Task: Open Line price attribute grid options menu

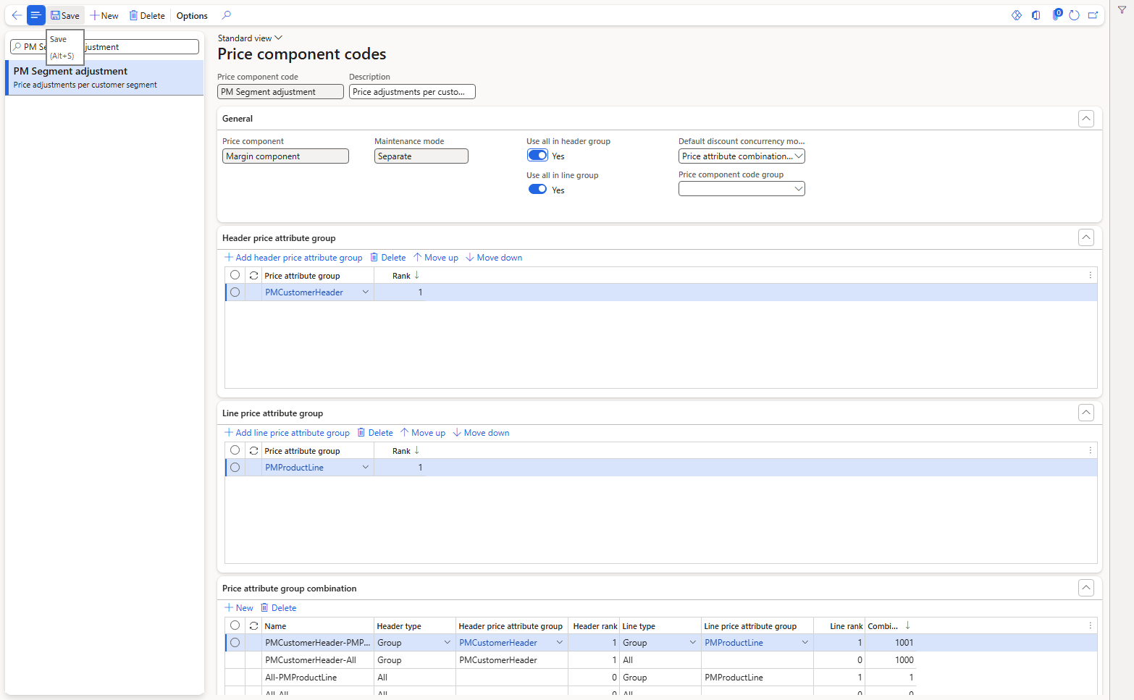Action: pos(1091,451)
